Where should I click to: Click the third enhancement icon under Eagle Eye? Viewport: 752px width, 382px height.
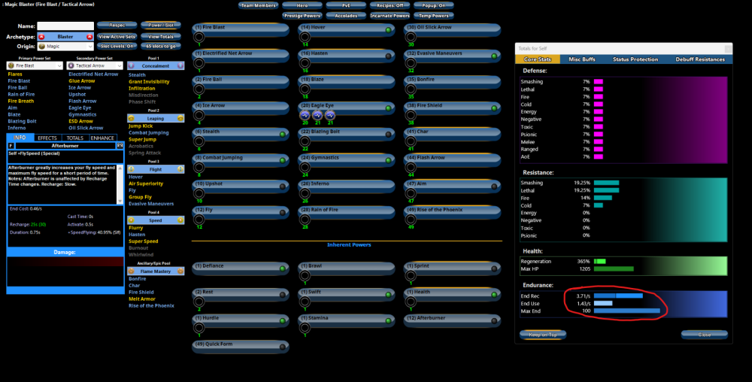(329, 116)
